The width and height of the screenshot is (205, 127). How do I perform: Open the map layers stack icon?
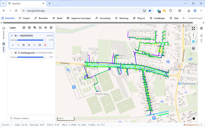click(x=193, y=48)
